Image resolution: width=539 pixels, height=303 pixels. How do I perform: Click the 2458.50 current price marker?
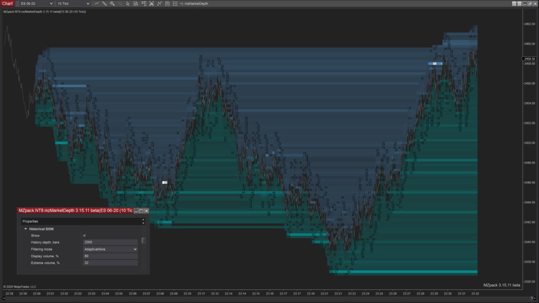point(530,59)
